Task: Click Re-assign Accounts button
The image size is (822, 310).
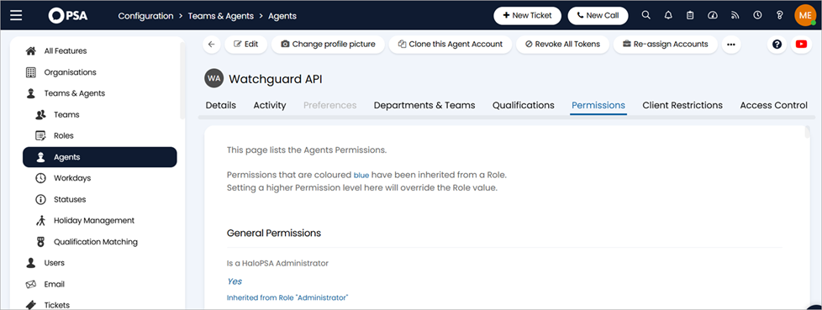Action: click(x=666, y=45)
